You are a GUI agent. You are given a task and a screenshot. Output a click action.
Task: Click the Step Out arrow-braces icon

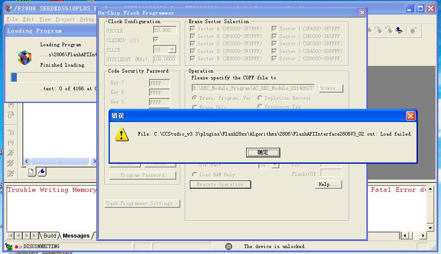pos(11,132)
